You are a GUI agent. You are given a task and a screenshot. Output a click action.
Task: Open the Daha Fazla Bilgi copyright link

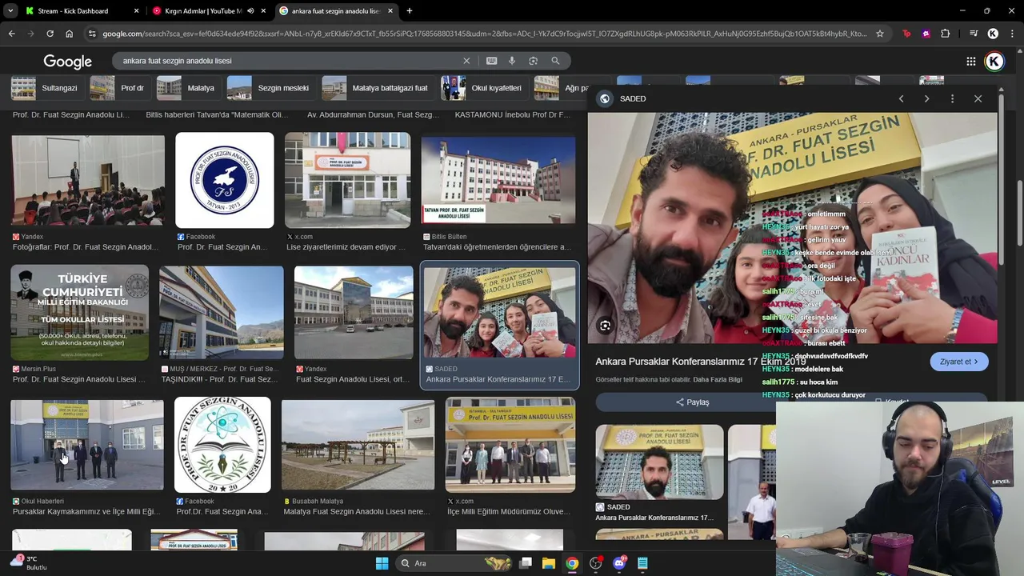718,379
